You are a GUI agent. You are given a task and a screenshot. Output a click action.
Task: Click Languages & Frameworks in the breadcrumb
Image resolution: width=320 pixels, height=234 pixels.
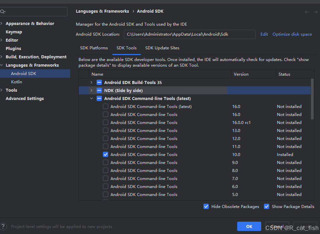102,11
